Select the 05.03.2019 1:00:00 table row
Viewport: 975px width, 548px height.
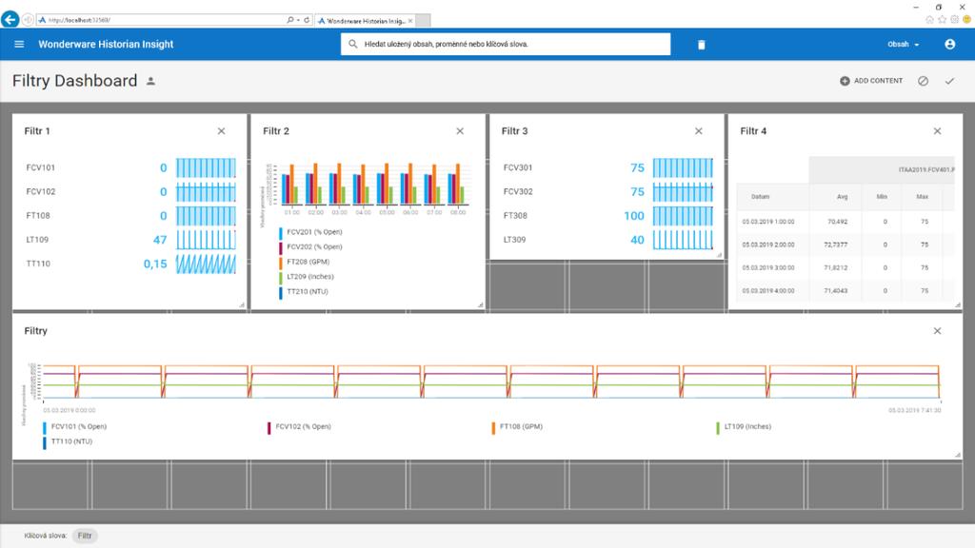(846, 221)
